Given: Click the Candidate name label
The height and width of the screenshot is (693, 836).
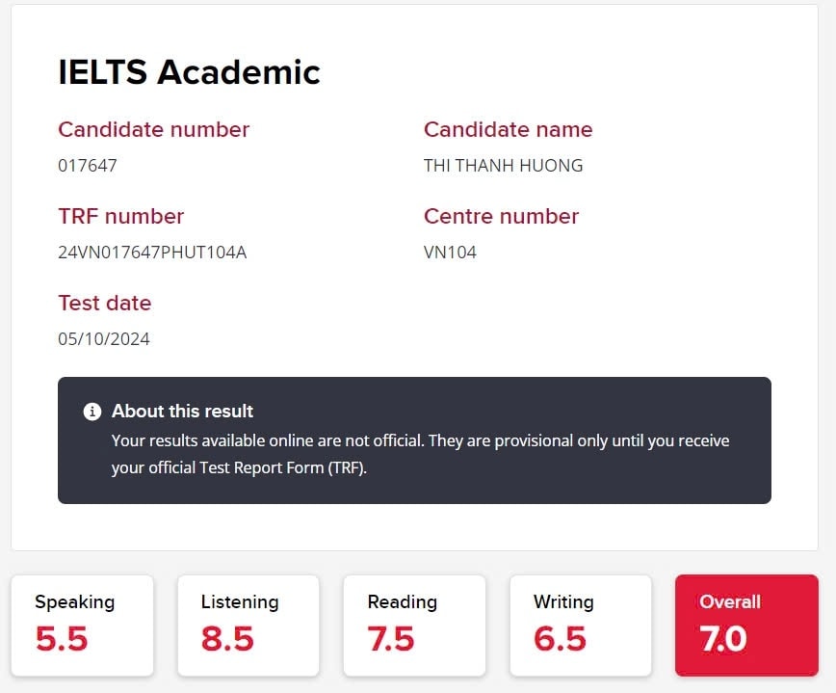Looking at the screenshot, I should [509, 130].
